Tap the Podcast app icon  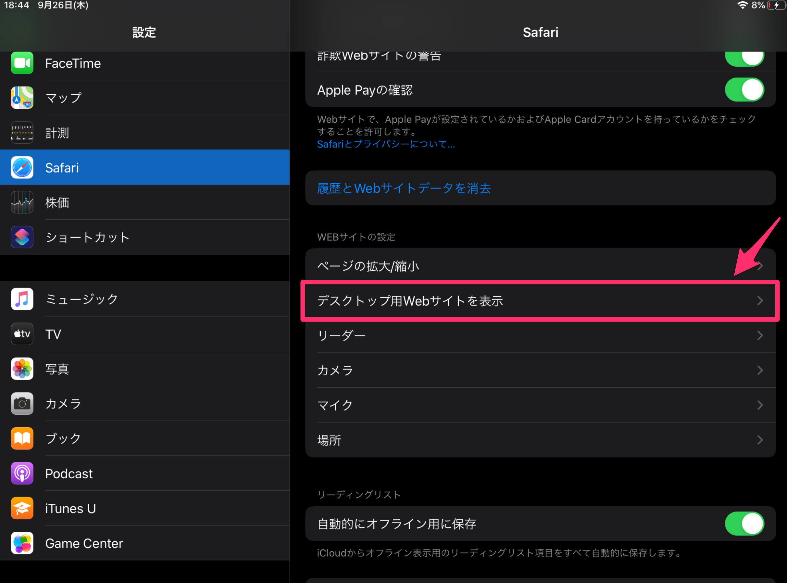(x=22, y=473)
